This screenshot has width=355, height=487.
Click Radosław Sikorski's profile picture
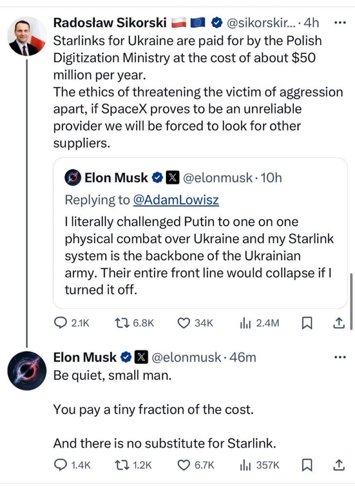coord(27,37)
